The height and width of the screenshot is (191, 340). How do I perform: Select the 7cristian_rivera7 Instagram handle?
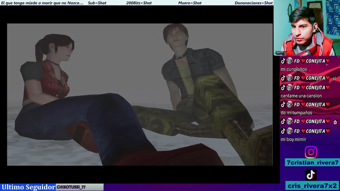coord(312,163)
